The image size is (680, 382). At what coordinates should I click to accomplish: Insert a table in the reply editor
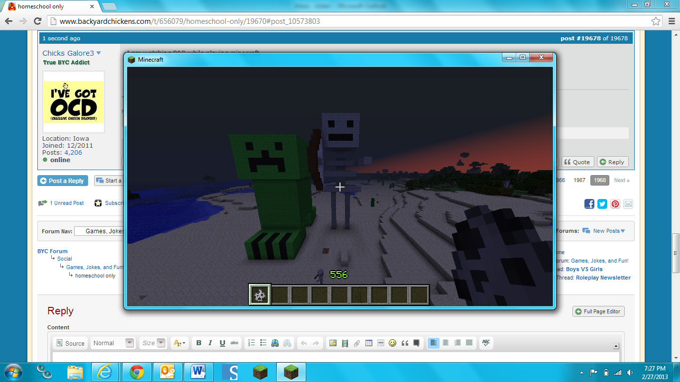point(369,343)
